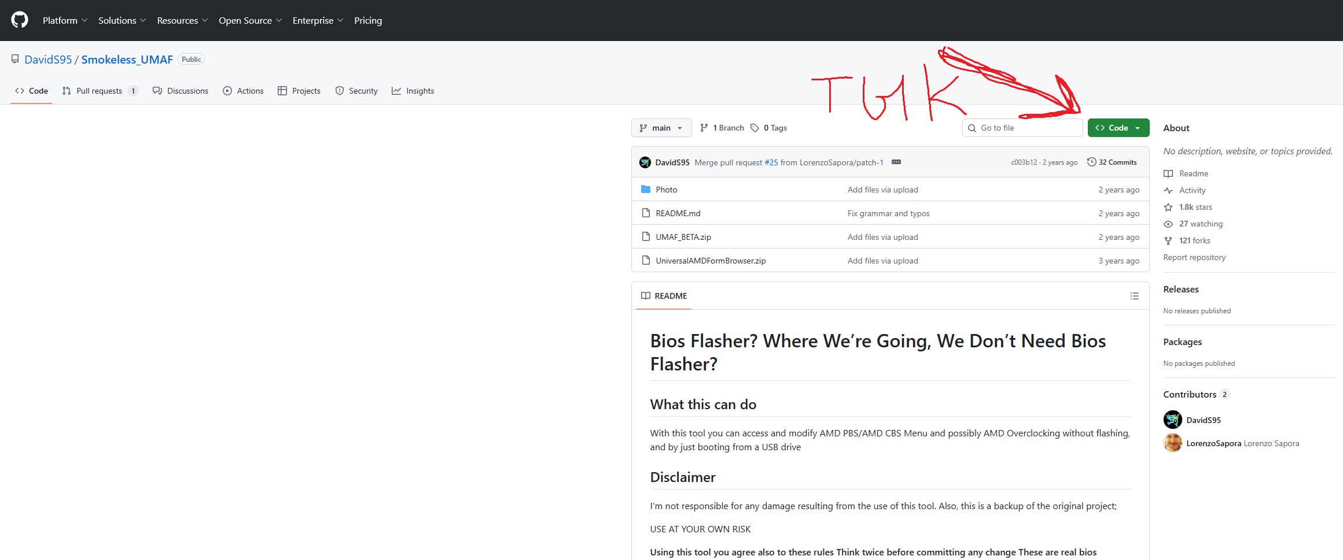Open the Contributors heading link
Screen dimensions: 1343x560
point(1195,394)
